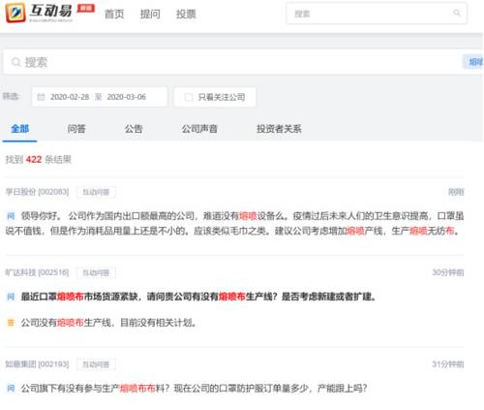The image size is (484, 410).
Task: Click the 找到 422 条结果 count
Action: 38,159
